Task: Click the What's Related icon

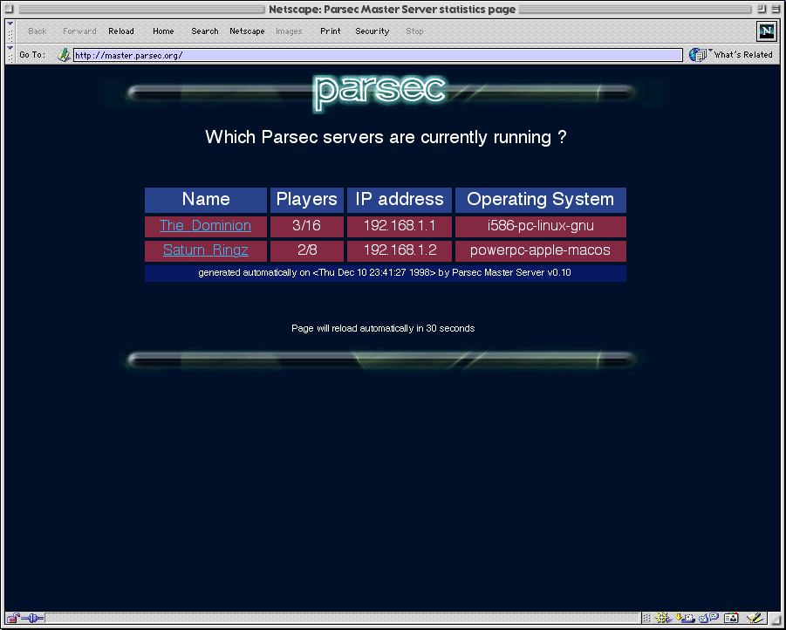Action: point(698,55)
